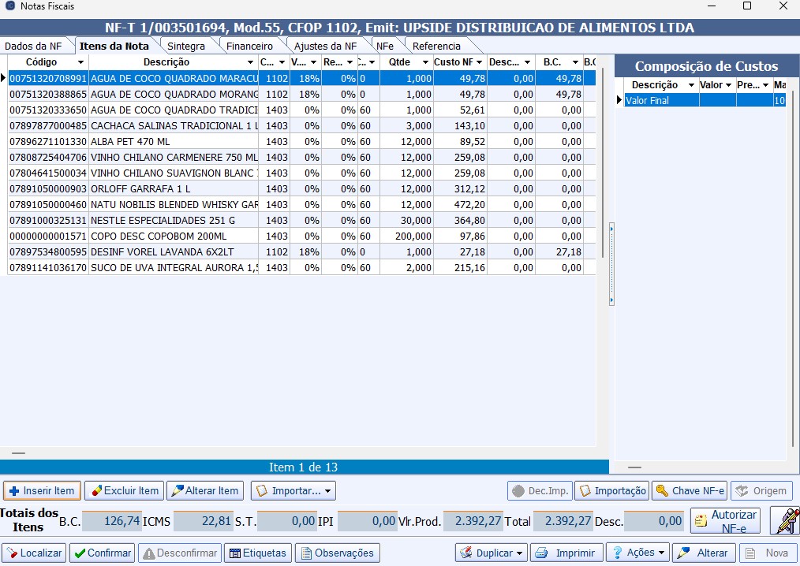The width and height of the screenshot is (800, 566).
Task: Click the Localizar search button
Action: (33, 553)
